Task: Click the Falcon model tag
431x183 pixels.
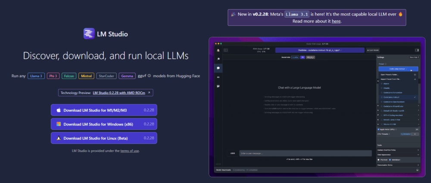Action: click(x=69, y=76)
